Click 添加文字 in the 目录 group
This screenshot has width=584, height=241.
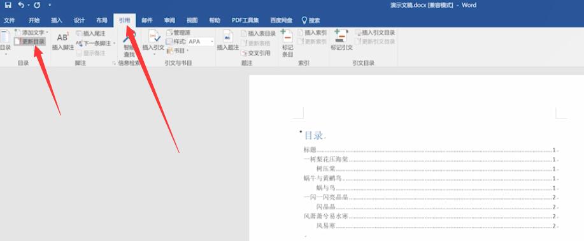[x=32, y=33]
